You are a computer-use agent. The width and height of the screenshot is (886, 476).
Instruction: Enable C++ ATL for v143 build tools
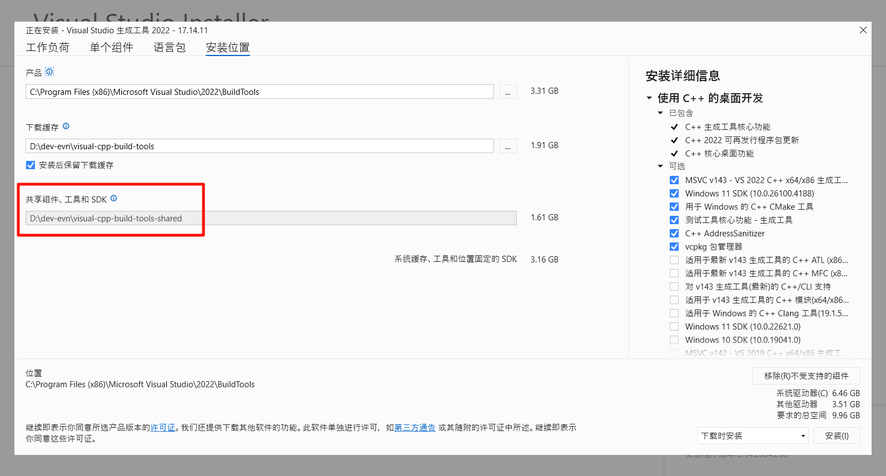tap(674, 260)
